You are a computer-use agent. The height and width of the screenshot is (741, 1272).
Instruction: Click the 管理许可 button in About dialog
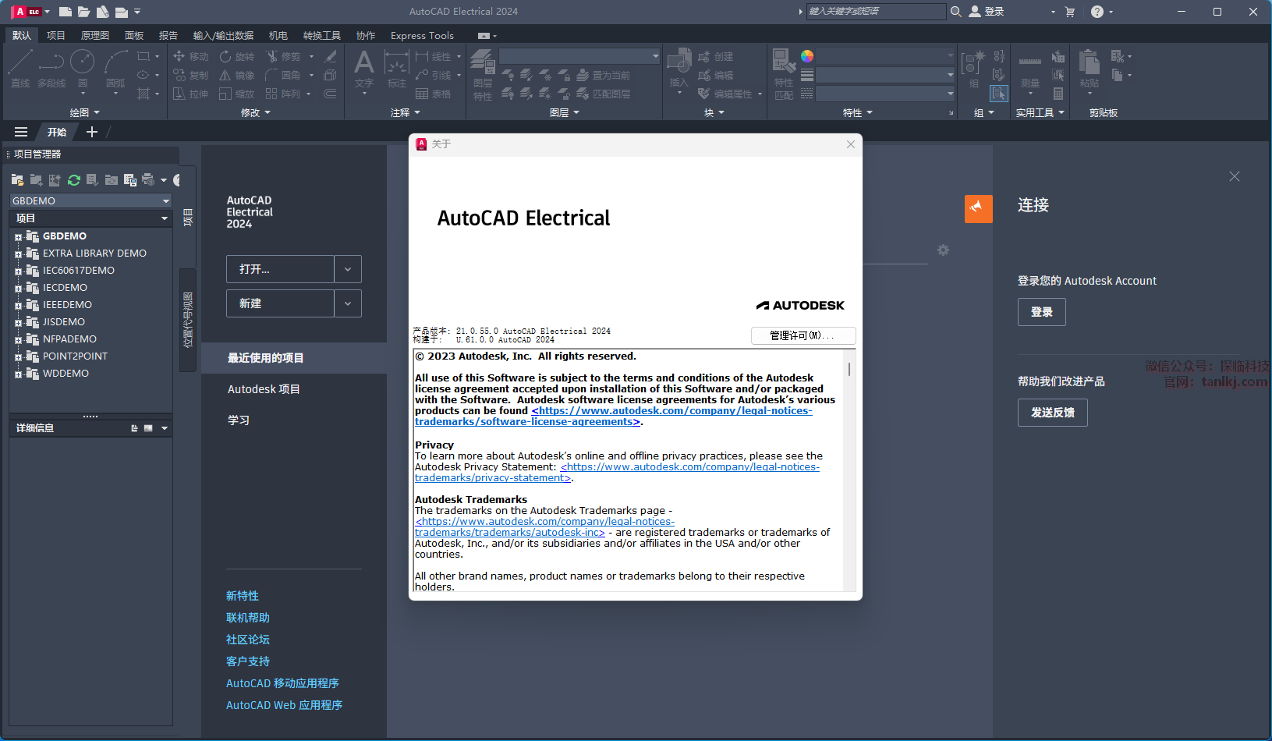(803, 335)
